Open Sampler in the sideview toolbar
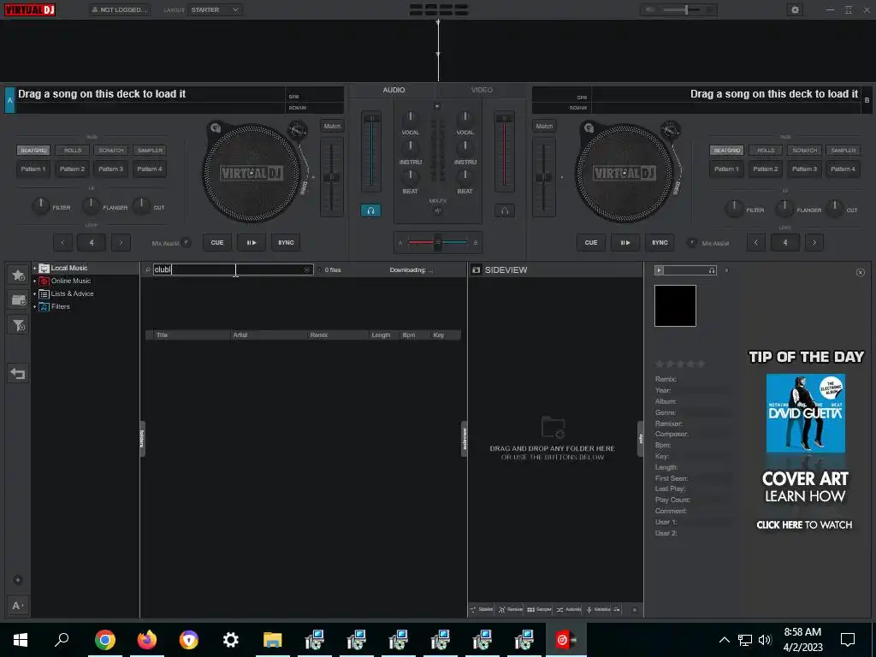The height and width of the screenshot is (657, 876). pos(539,609)
